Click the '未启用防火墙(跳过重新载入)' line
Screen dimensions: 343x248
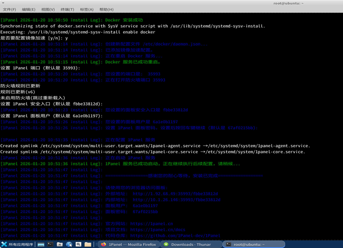[x=33, y=98]
